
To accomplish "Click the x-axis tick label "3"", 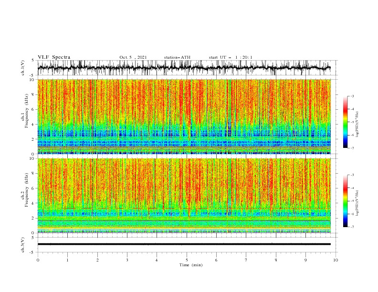I will tap(127, 260).
